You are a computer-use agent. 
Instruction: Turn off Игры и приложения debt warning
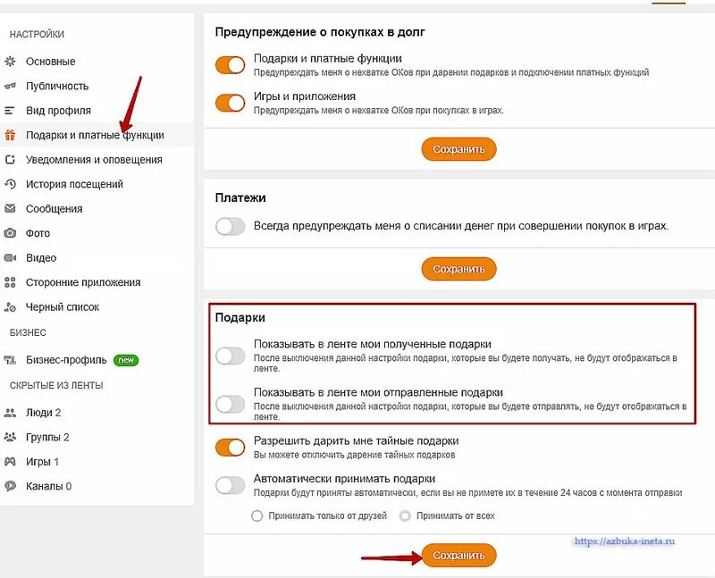point(231,103)
